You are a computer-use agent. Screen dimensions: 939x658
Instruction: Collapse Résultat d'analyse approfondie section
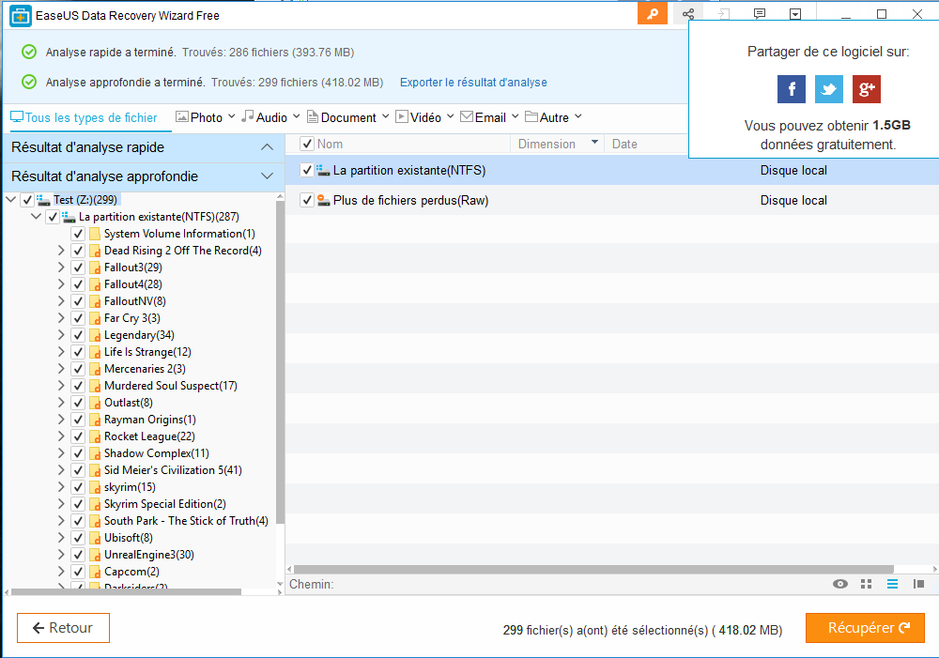click(x=267, y=176)
